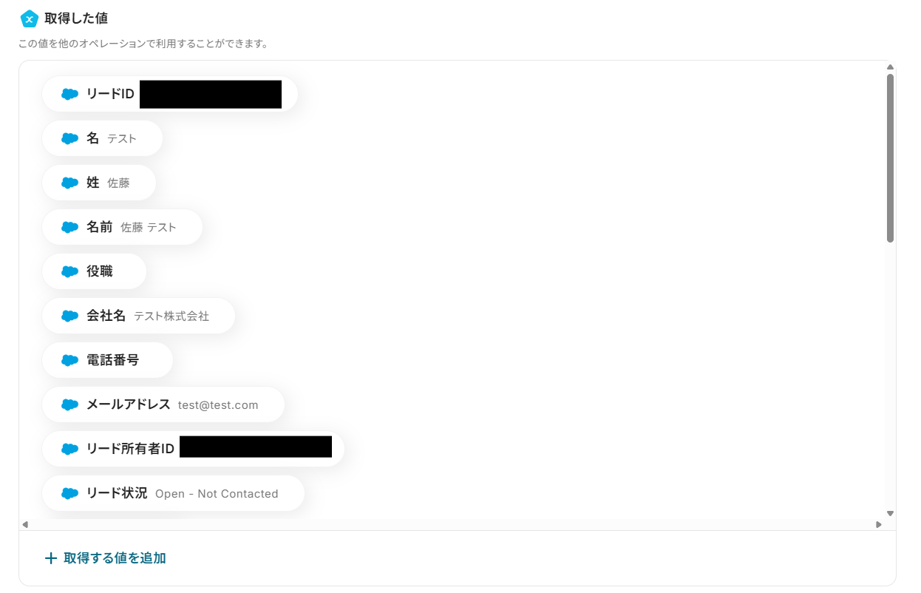Select the リード所有者ID value chip

193,449
